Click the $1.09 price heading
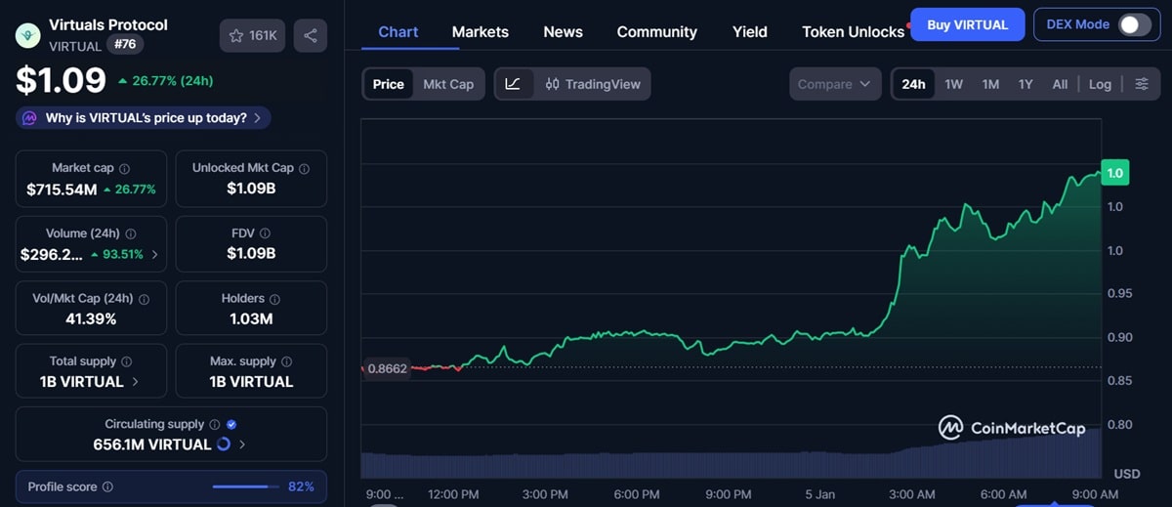This screenshot has height=507, width=1172. point(61,80)
